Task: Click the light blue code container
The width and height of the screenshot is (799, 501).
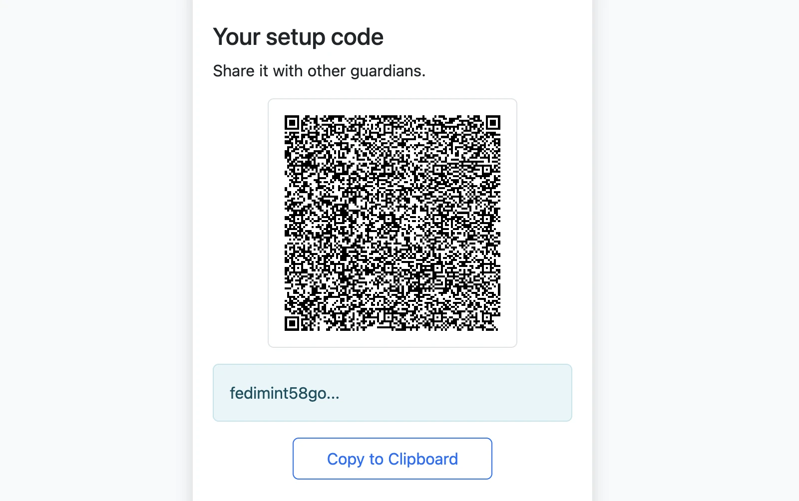Action: pyautogui.click(x=393, y=393)
